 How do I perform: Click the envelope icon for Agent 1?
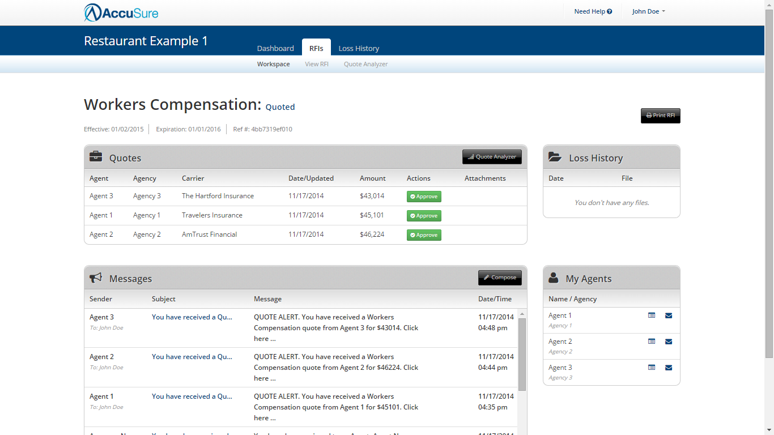(x=669, y=315)
